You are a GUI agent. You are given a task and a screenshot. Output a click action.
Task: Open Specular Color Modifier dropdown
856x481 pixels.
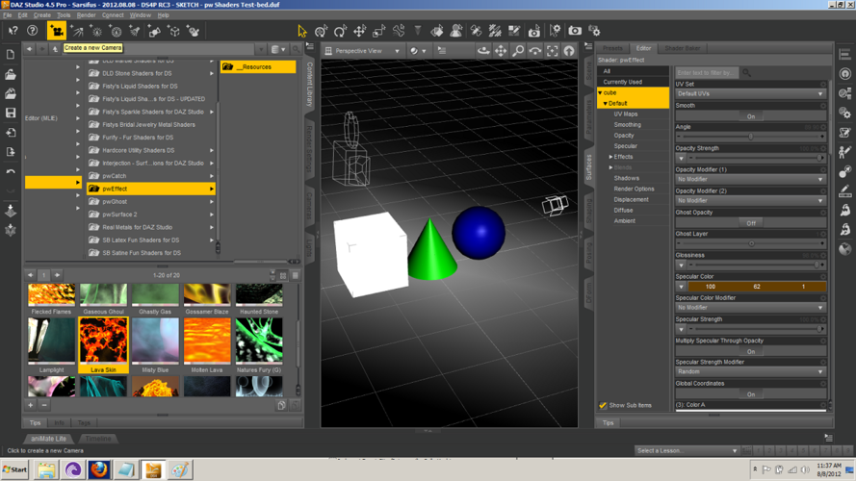[x=751, y=308]
